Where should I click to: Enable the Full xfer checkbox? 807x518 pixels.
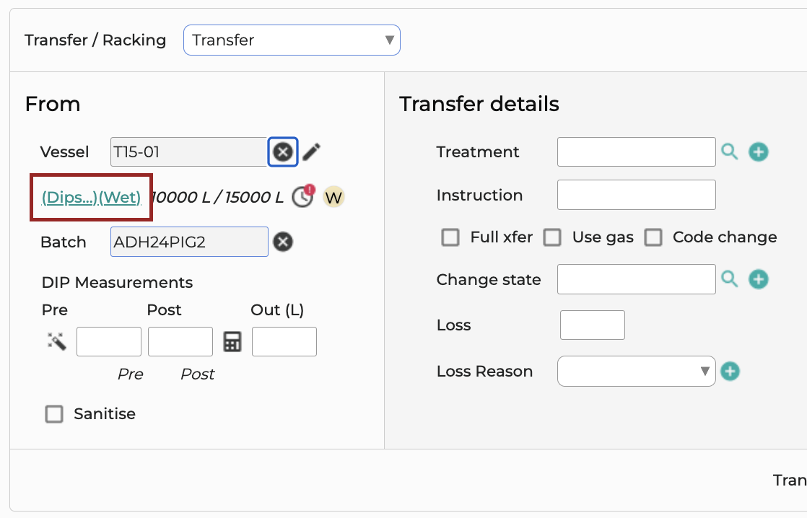pyautogui.click(x=450, y=237)
